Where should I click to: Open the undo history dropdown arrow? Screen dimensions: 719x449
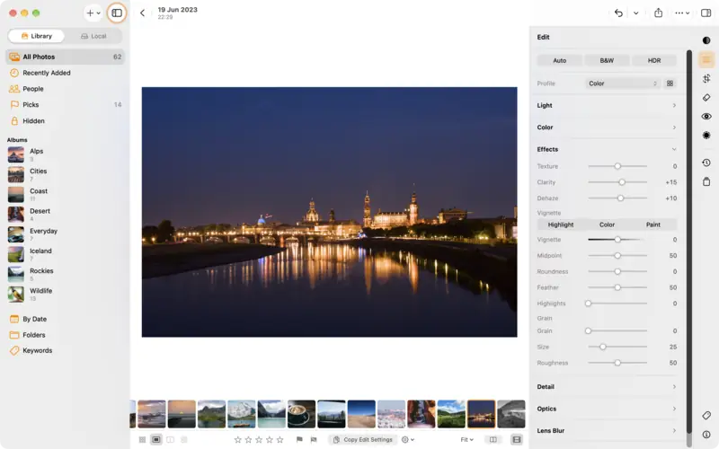pyautogui.click(x=636, y=13)
